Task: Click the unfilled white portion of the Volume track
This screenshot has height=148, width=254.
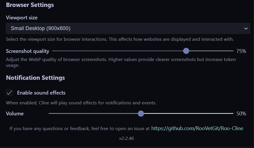Action: 188,114
